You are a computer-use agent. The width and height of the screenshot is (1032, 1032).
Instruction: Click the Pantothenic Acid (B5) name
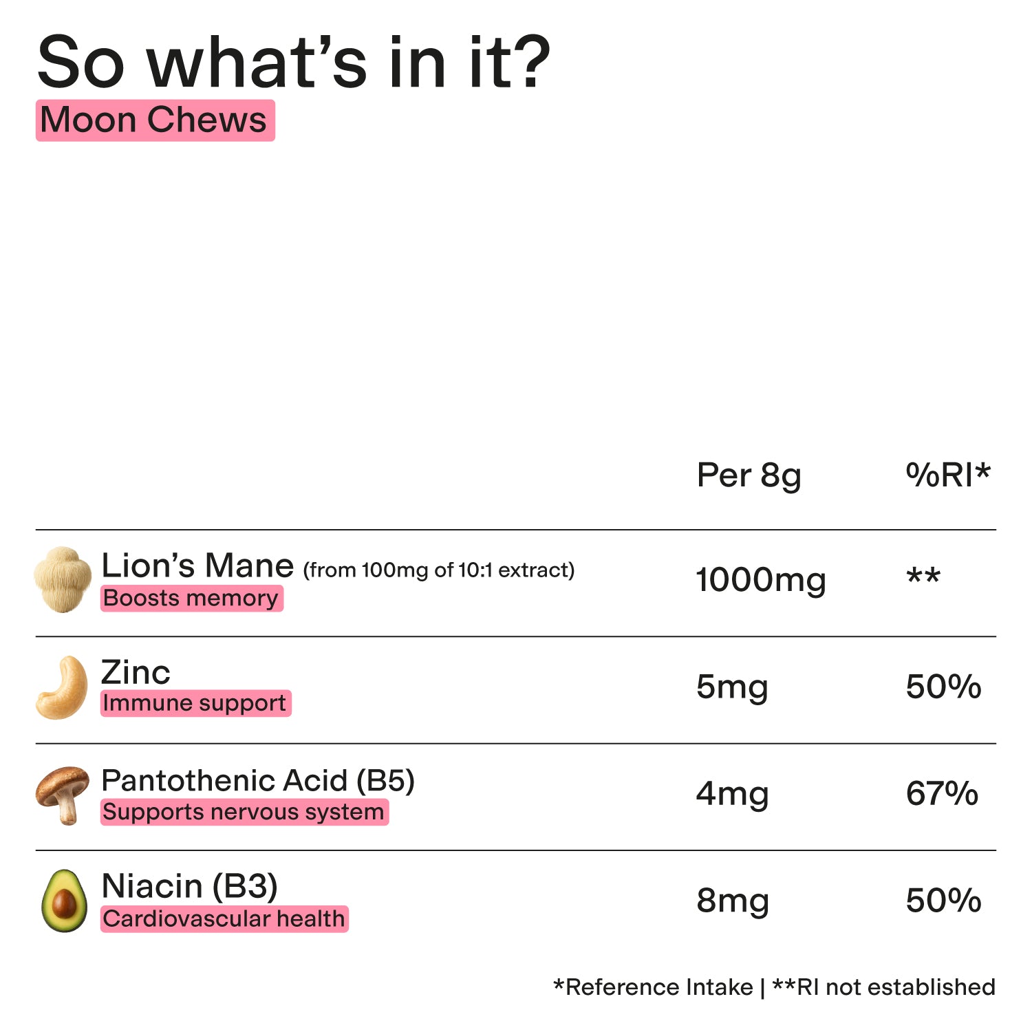258,780
